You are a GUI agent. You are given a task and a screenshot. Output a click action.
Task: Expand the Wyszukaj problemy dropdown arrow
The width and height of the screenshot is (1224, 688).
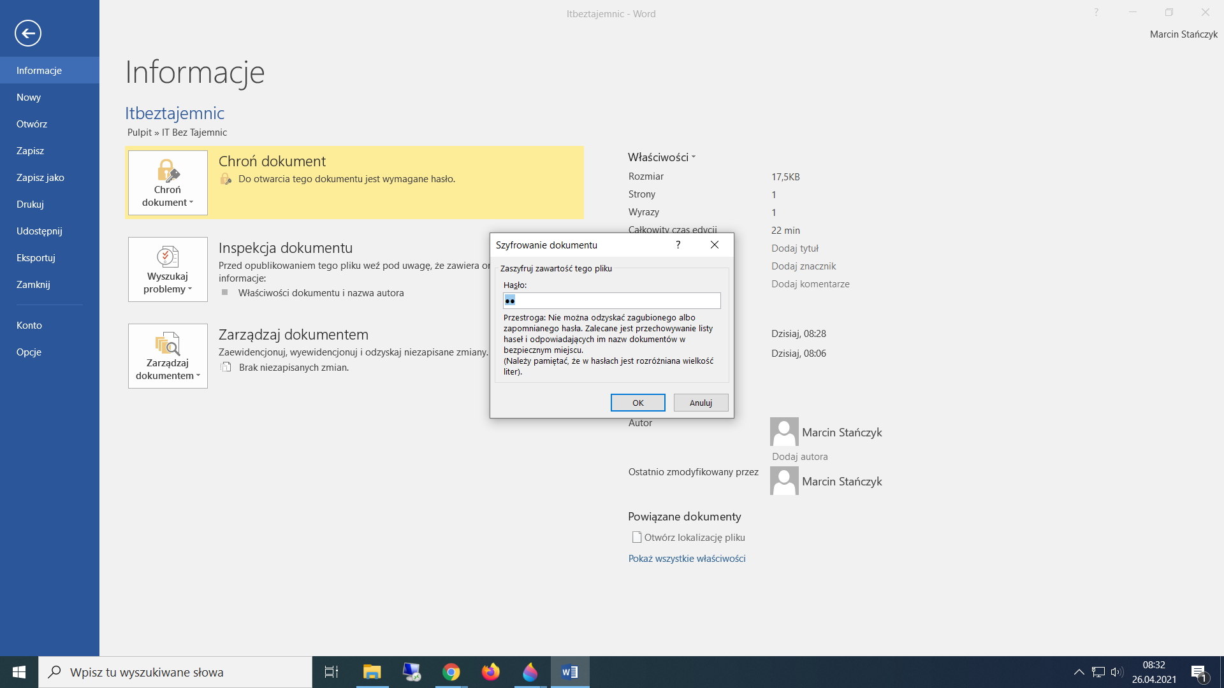point(190,289)
